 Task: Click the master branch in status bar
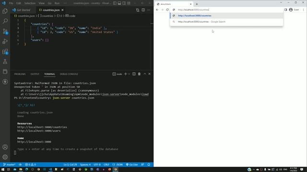(9, 164)
